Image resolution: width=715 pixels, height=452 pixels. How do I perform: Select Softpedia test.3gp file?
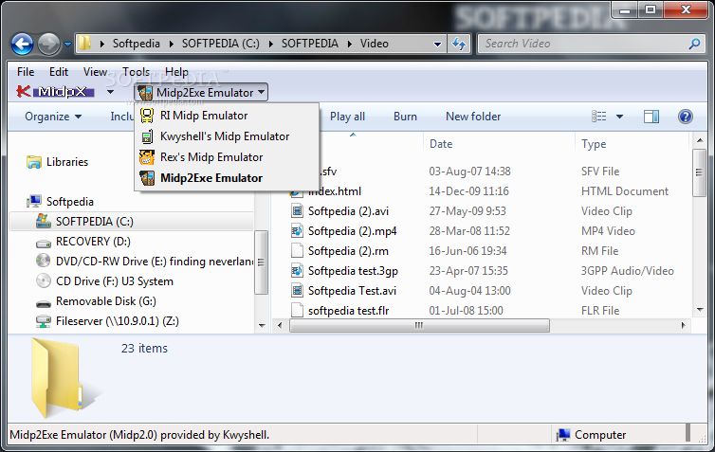353,271
